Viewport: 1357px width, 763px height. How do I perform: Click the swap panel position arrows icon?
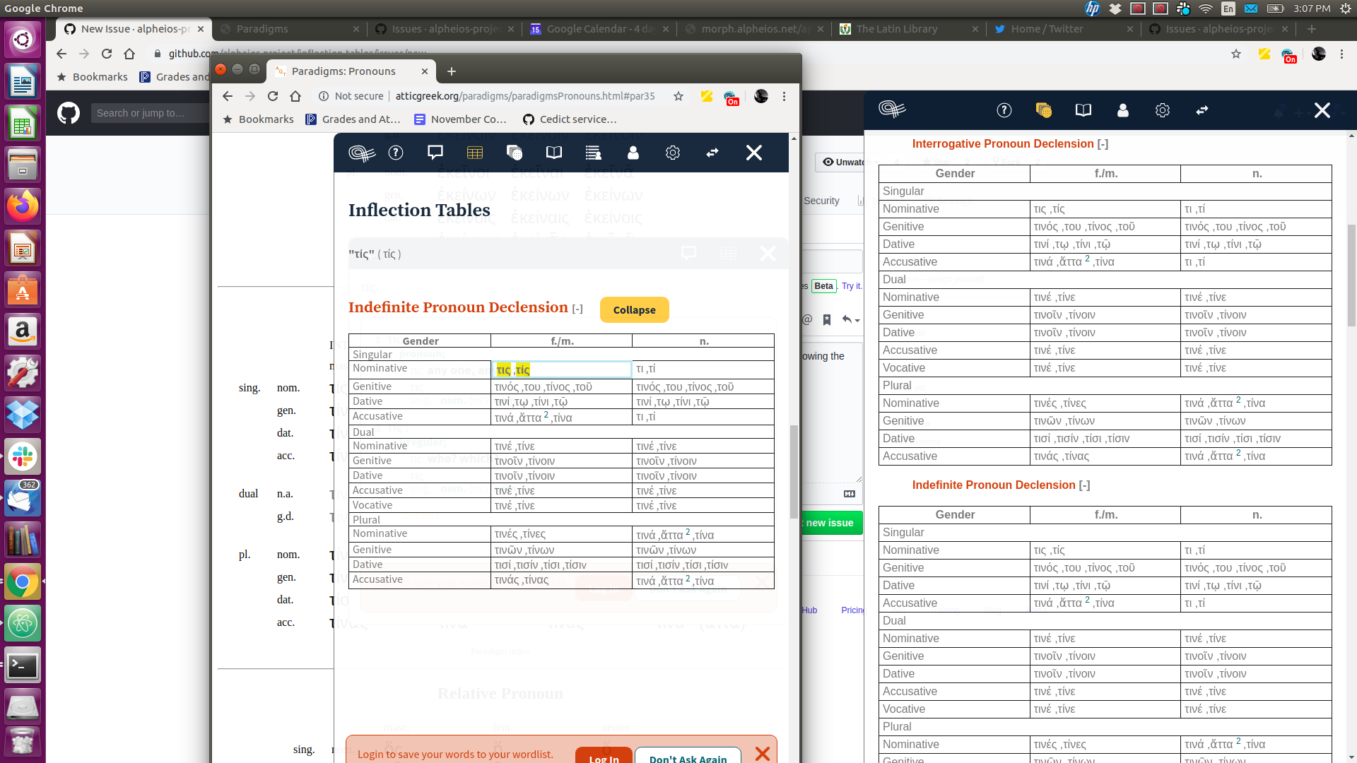pyautogui.click(x=712, y=153)
